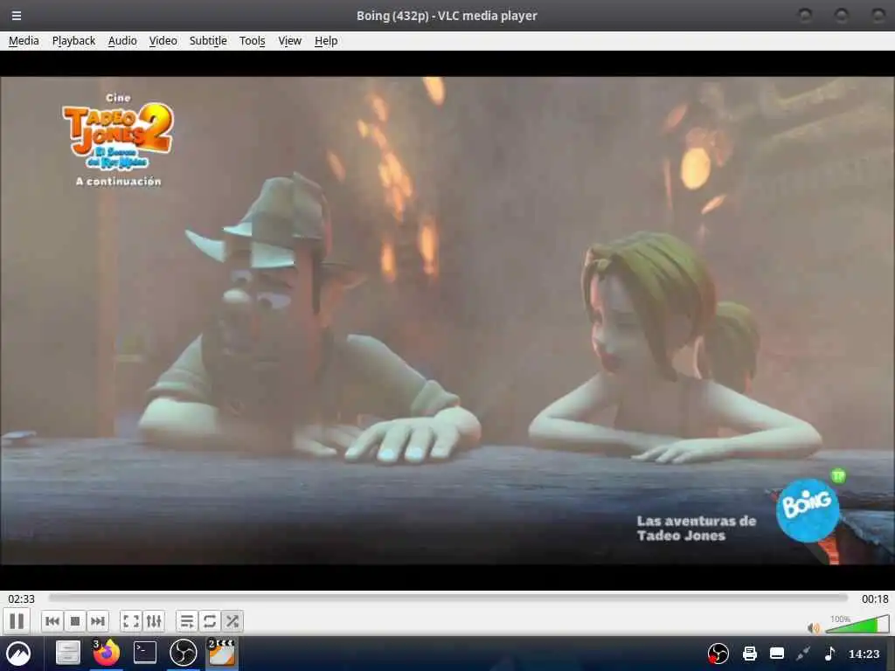Toggle loop repeat mode
Image resolution: width=895 pixels, height=671 pixels.
(x=210, y=621)
